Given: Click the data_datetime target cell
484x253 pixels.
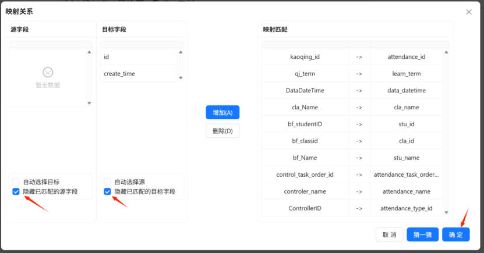Looking at the screenshot, I should pyautogui.click(x=407, y=90).
